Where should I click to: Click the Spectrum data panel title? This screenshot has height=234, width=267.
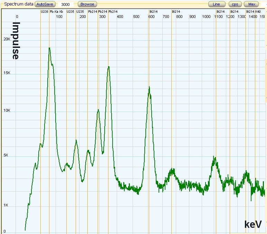[x=19, y=4]
